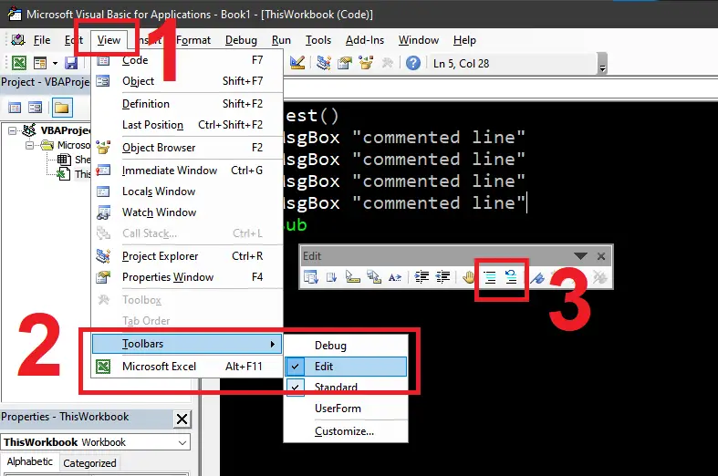Click Parameter Info icon in Edit toolbar
The width and height of the screenshot is (718, 476).
click(x=374, y=277)
